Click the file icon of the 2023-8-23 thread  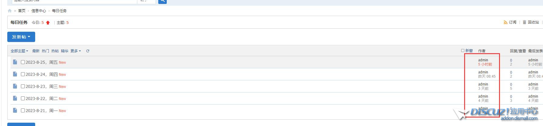click(x=15, y=86)
